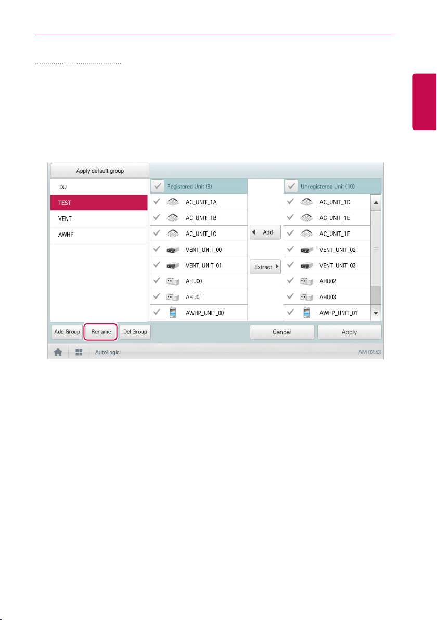Check the VENT_UNIT_03 checkmark
The width and height of the screenshot is (437, 620).
tap(291, 265)
